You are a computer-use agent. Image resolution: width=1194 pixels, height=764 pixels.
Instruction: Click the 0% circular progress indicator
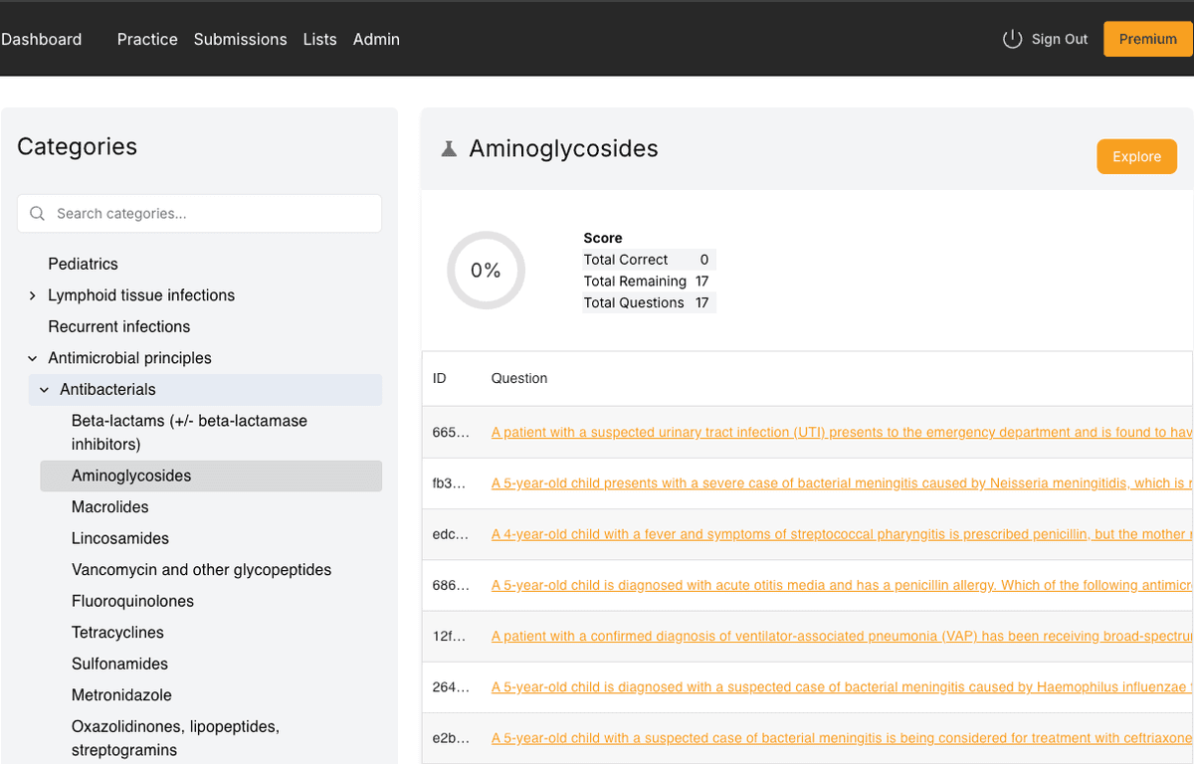(486, 271)
